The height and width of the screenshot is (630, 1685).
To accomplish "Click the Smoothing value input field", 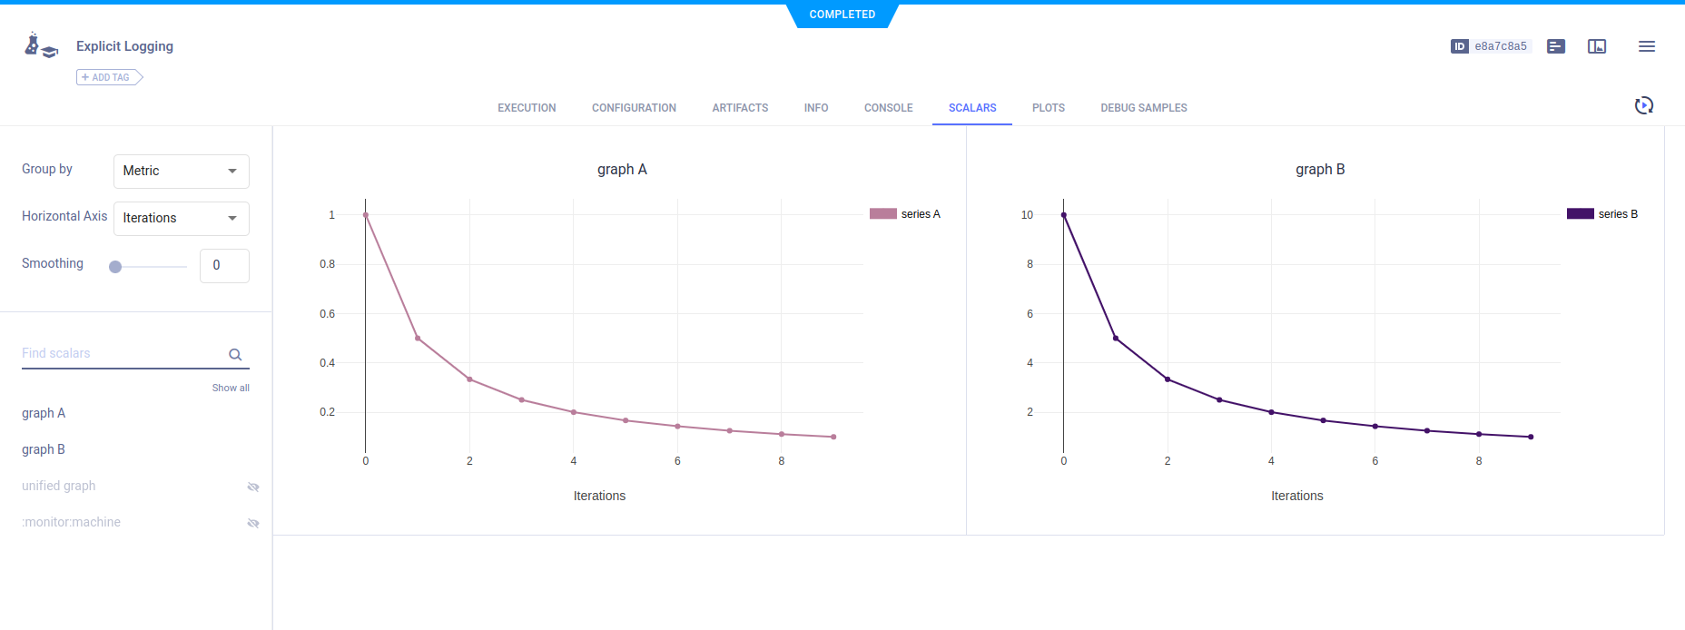I will click(x=224, y=265).
